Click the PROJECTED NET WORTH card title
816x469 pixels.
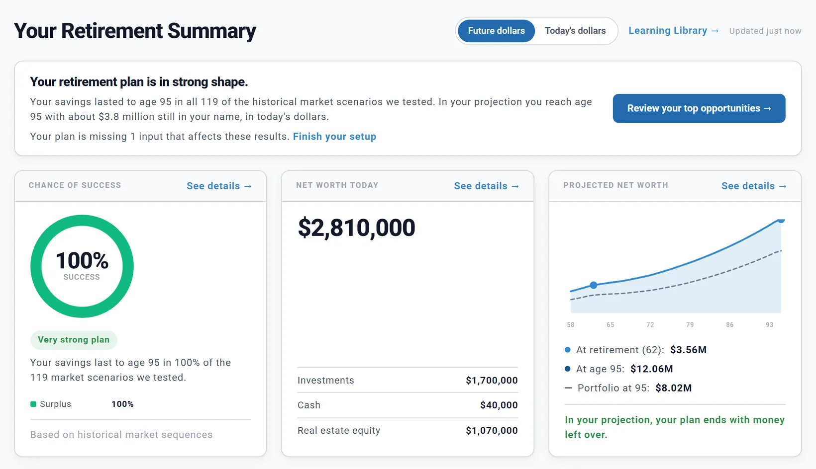[x=615, y=185]
